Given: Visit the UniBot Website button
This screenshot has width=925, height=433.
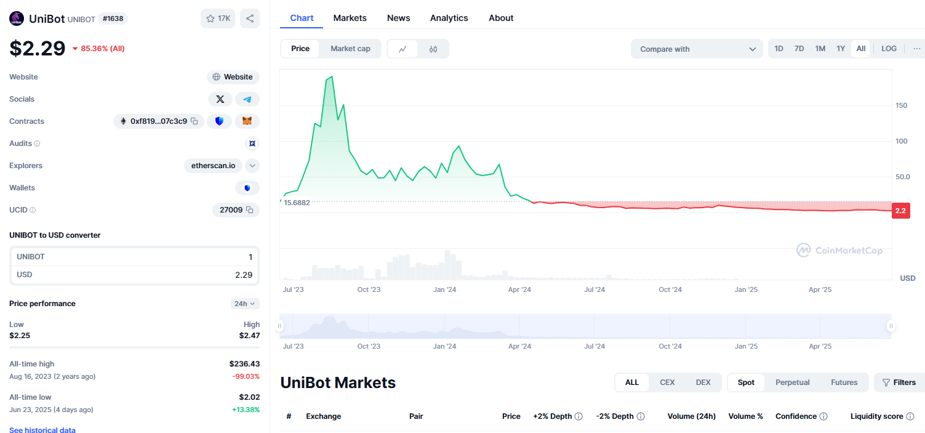Looking at the screenshot, I should coord(233,77).
